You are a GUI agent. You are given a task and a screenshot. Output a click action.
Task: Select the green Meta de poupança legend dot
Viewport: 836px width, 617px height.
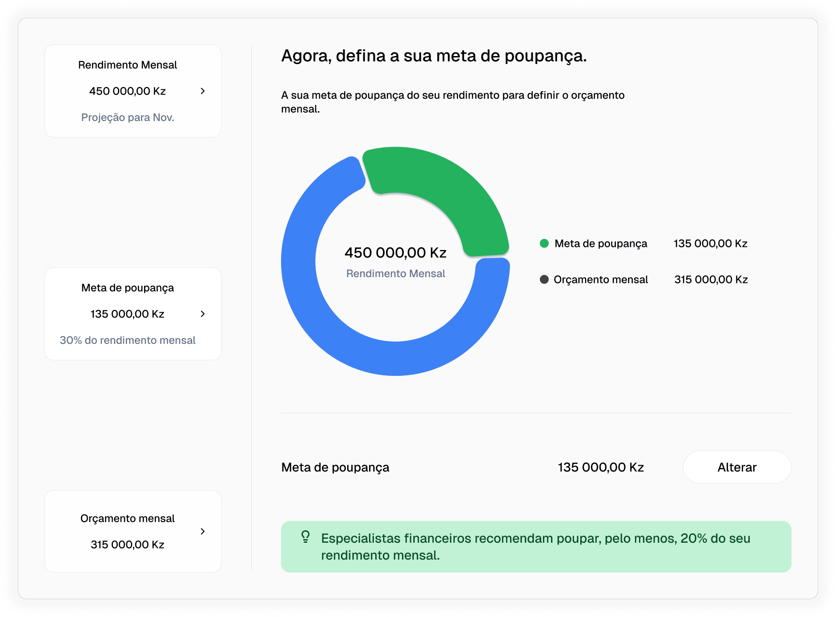tap(544, 243)
